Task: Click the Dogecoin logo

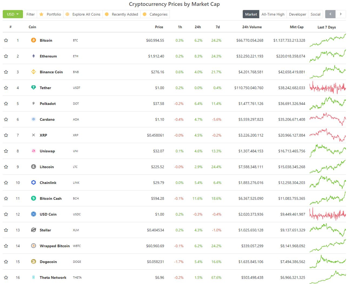Action: coord(33,261)
